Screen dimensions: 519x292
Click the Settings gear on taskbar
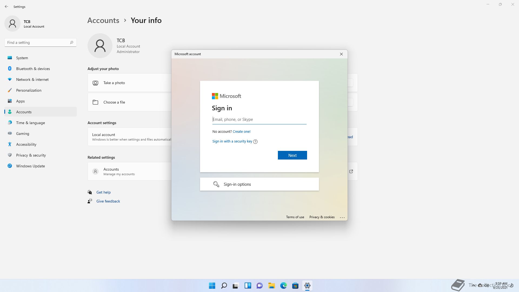point(307,286)
